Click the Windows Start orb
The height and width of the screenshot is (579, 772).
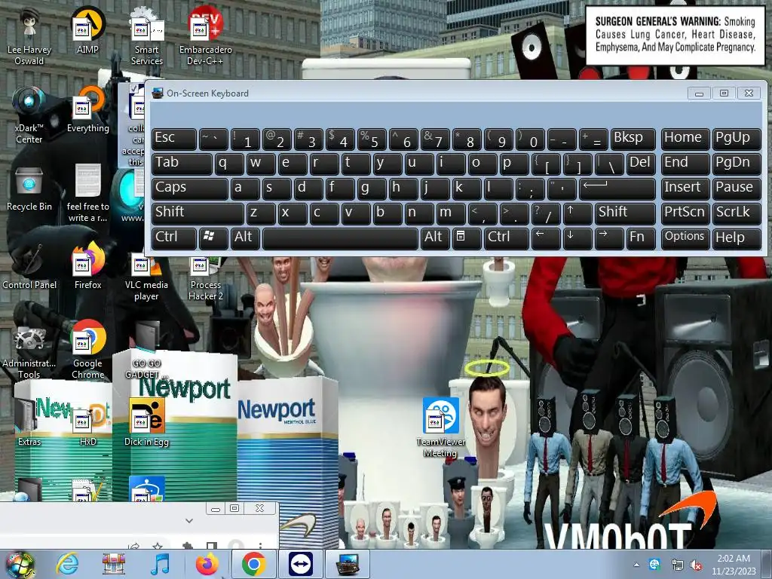[20, 565]
